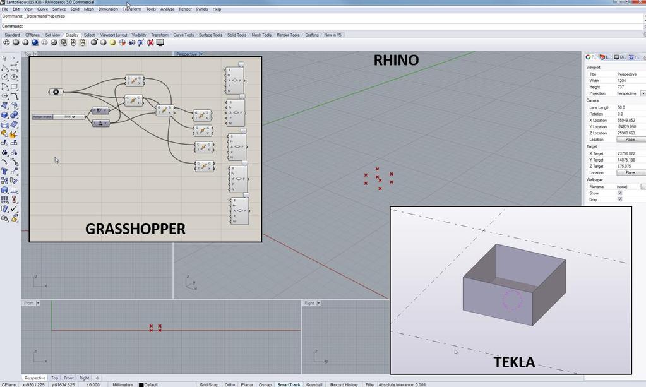Viewport: 646px width, 387px height.
Task: Open the Help panel icon tab
Action: pos(633,57)
